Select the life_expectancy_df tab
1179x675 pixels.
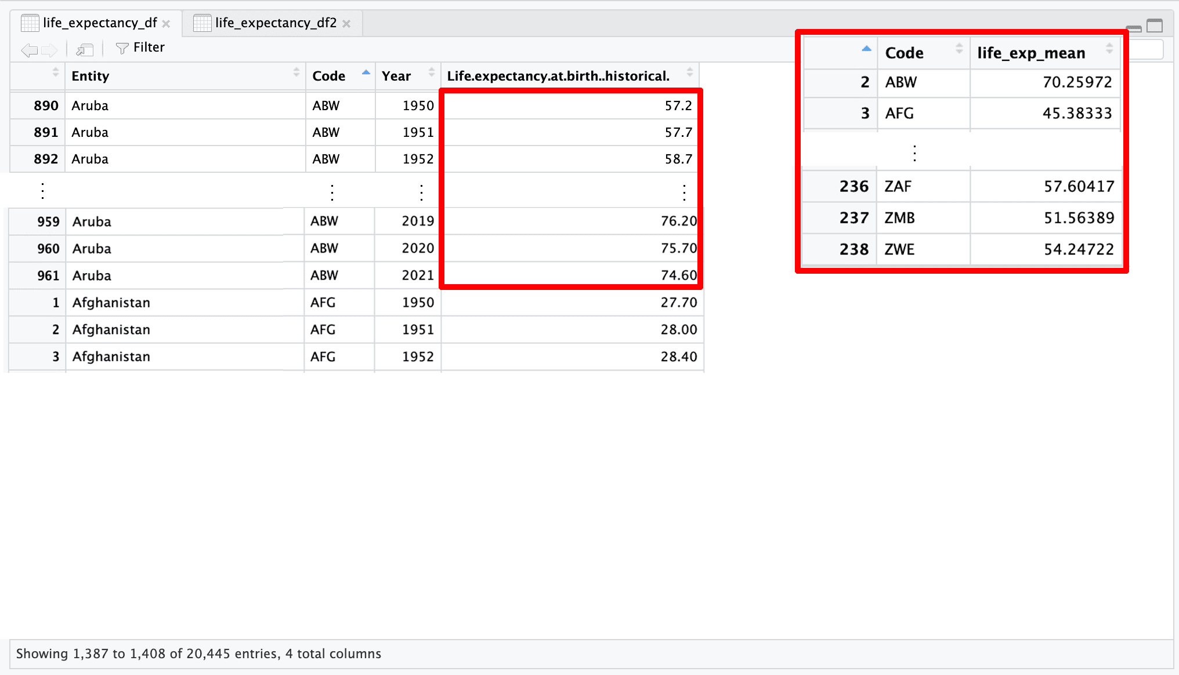[99, 23]
